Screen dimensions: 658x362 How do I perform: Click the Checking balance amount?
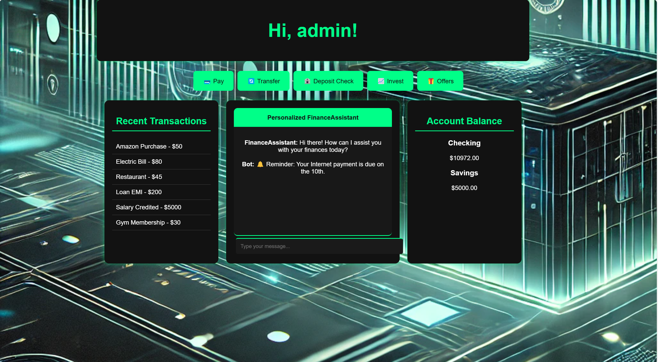464,158
